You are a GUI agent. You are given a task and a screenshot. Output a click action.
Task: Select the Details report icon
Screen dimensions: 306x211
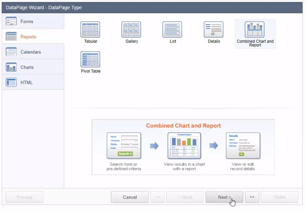tap(214, 30)
